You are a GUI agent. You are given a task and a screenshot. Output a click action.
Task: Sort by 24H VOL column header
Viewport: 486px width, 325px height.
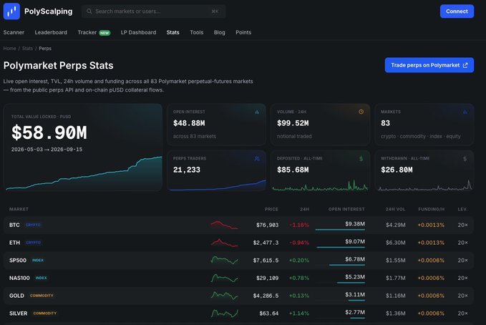coord(395,209)
